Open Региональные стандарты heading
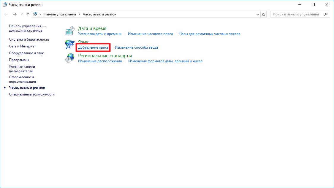Screen dimensions: 334x188 coord(105,55)
